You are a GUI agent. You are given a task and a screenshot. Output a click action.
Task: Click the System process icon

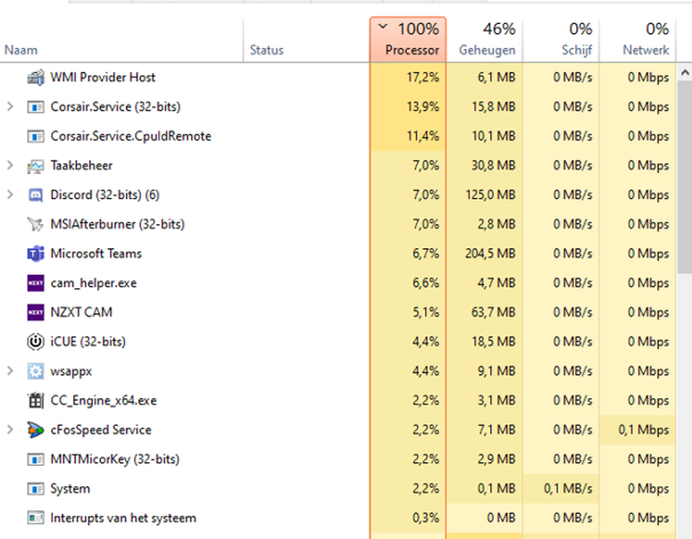(36, 489)
